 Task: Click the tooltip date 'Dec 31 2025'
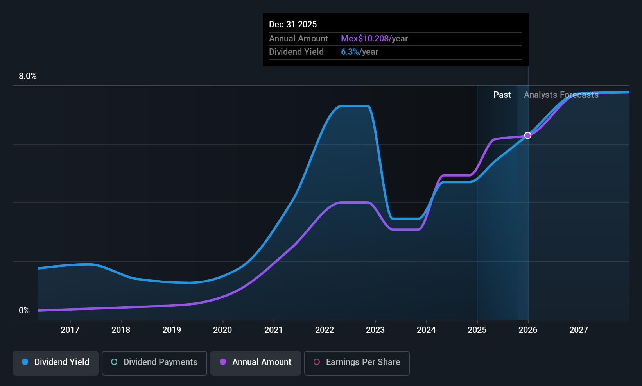click(x=293, y=25)
